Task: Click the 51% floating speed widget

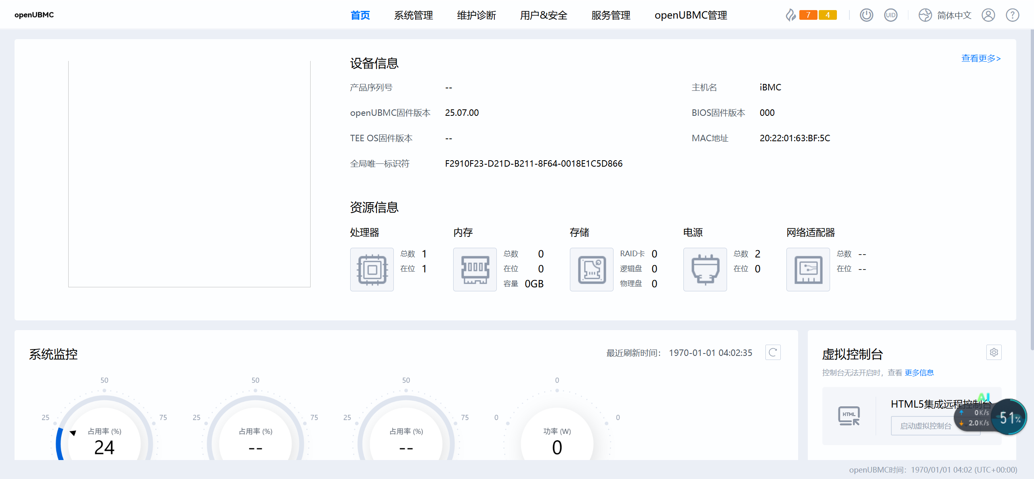Action: (1009, 417)
